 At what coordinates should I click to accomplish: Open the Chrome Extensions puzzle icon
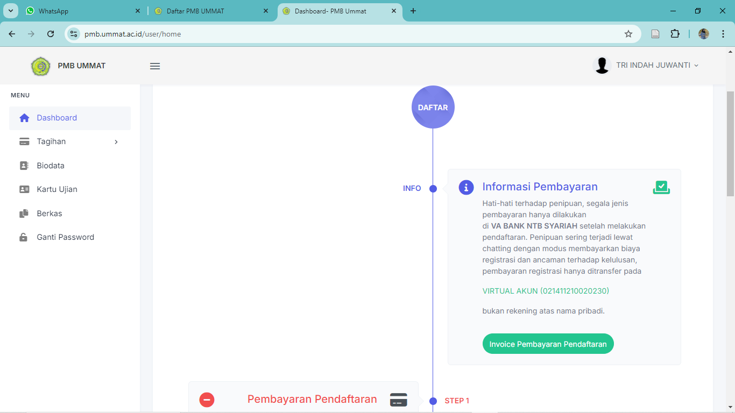675,34
